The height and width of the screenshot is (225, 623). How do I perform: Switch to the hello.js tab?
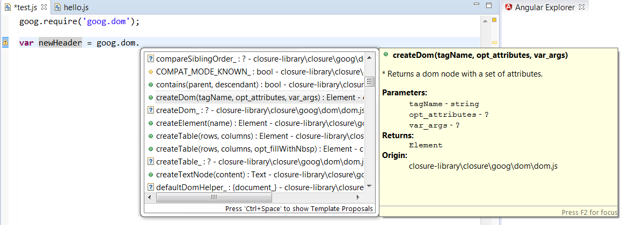76,7
